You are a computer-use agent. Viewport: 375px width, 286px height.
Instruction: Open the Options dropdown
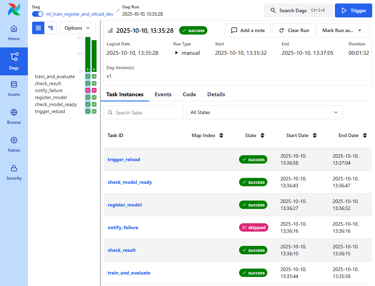pos(77,28)
